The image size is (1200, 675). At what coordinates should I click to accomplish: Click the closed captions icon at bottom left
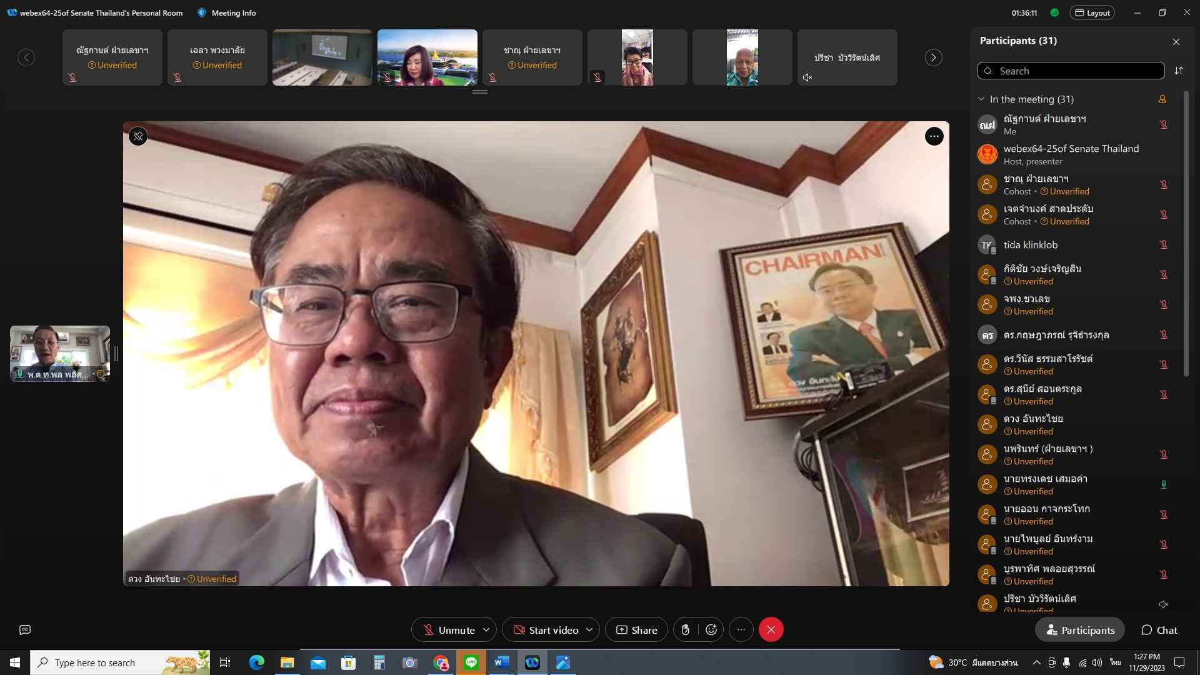25,630
